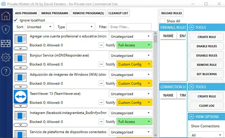Click the Firewall Rules Name column header

pyautogui.click(x=168, y=36)
